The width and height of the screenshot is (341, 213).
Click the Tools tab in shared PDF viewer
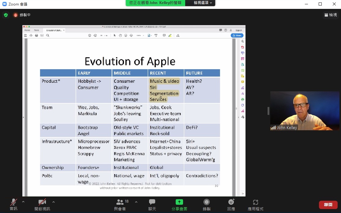tap(36, 30)
